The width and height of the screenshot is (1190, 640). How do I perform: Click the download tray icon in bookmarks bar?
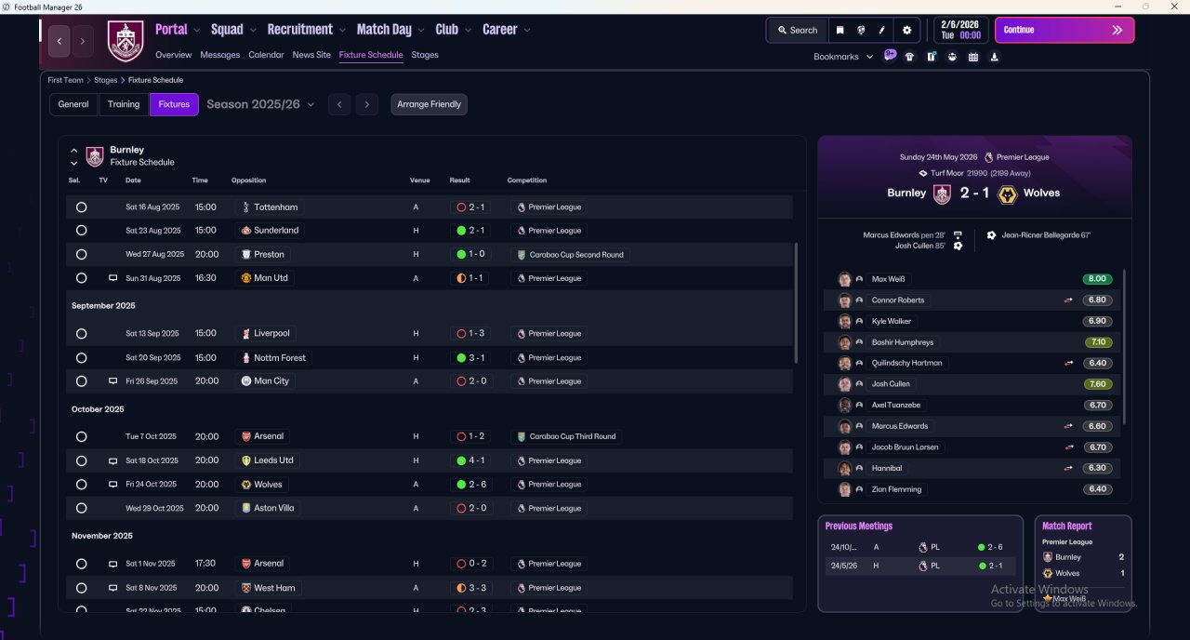tap(995, 57)
